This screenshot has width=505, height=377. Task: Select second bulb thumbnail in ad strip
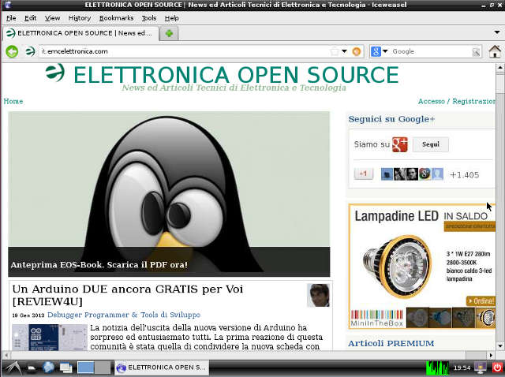click(x=440, y=318)
